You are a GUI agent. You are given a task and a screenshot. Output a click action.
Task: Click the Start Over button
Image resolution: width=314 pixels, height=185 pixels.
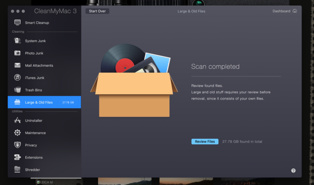(x=97, y=11)
